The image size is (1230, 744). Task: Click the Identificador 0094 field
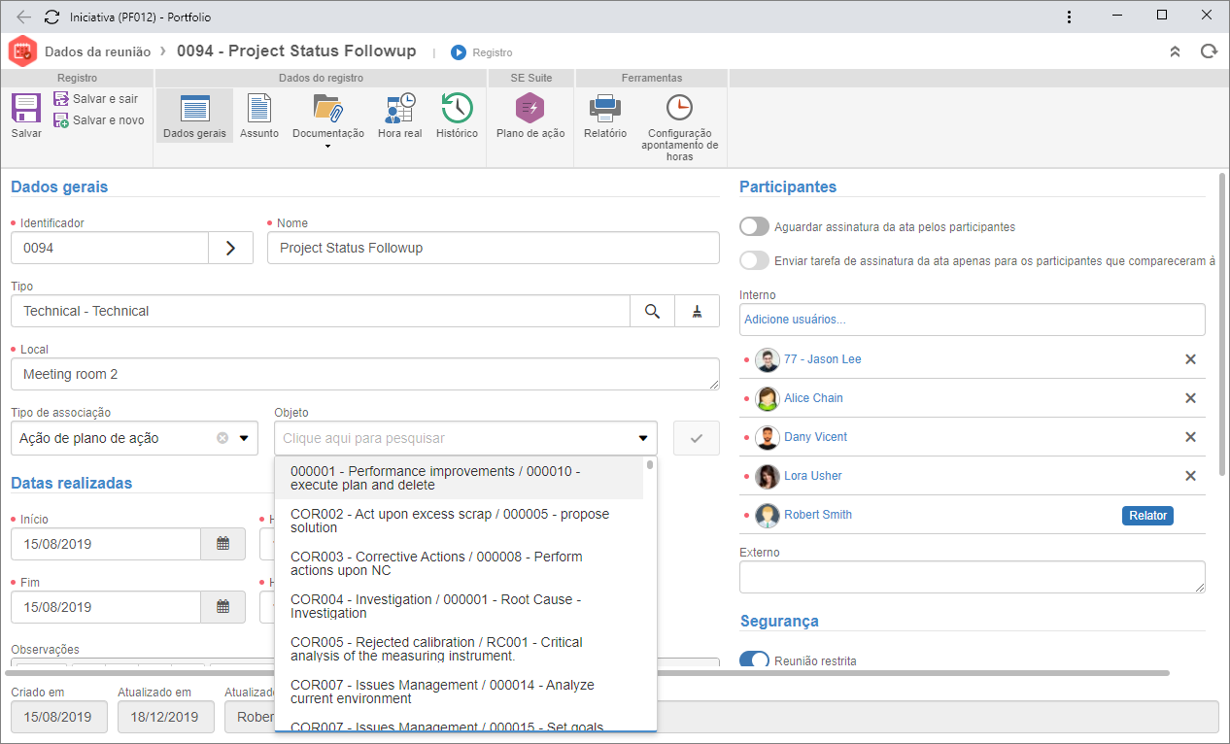(x=110, y=248)
